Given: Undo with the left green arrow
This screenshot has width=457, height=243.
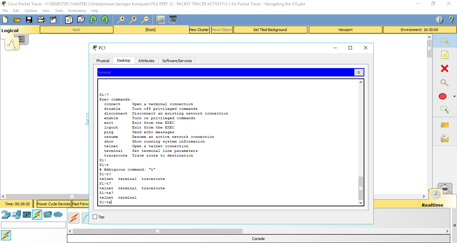Looking at the screenshot, I should click(x=93, y=20).
